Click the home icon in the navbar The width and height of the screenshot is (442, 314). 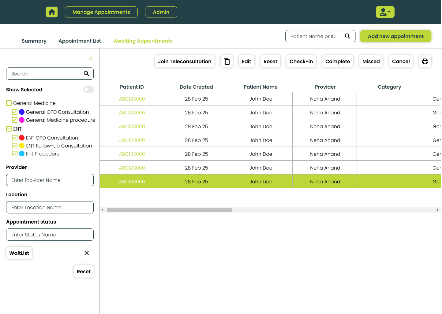52,12
